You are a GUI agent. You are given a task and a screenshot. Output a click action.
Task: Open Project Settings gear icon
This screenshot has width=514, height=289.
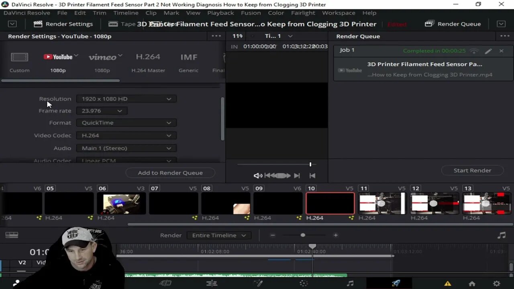tap(497, 283)
